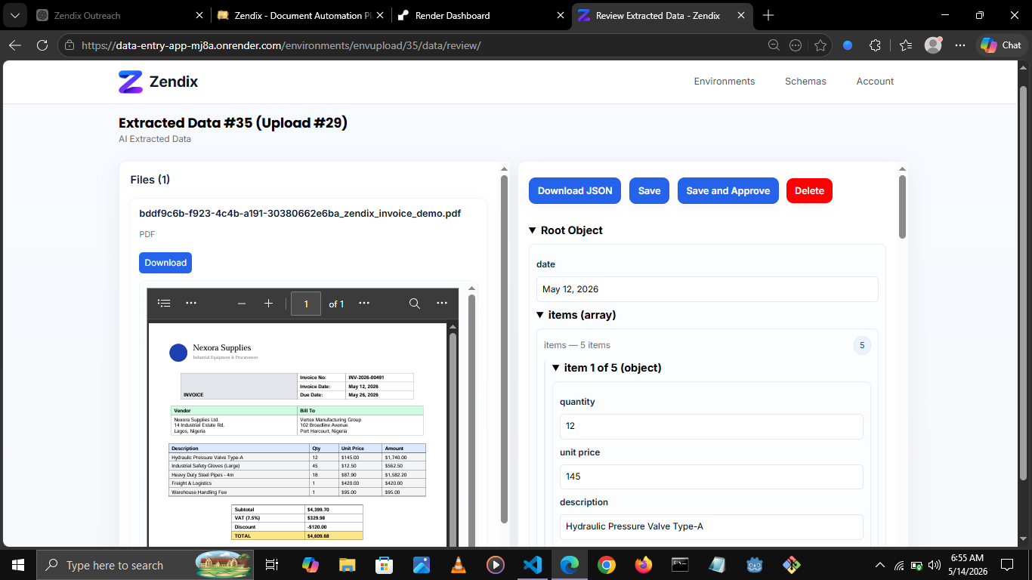Click the quantity field showing 12
Image resolution: width=1032 pixels, height=580 pixels.
click(711, 426)
